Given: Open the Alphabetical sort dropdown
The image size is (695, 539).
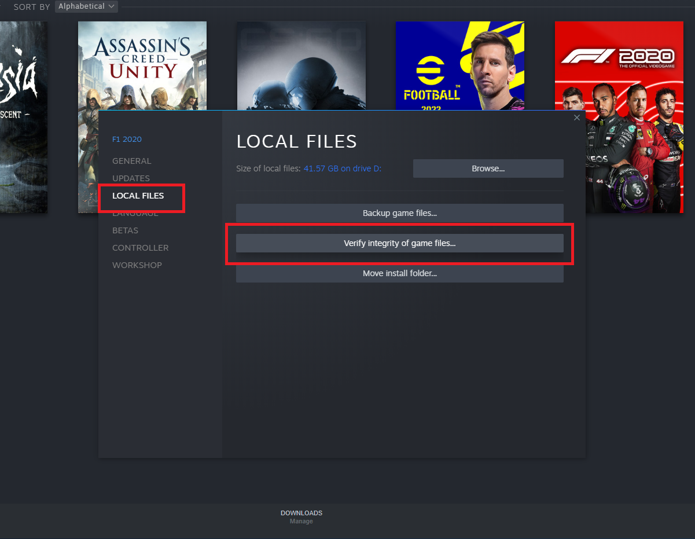Looking at the screenshot, I should [x=87, y=6].
